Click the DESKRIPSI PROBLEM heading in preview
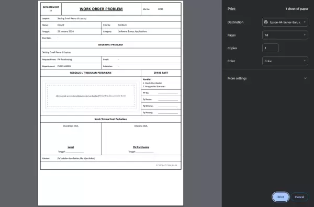 [110, 44]
